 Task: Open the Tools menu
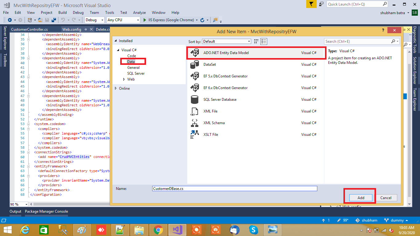coord(109,13)
